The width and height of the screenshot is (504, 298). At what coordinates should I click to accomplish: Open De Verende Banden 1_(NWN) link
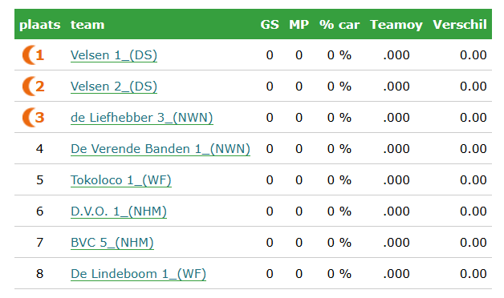(x=161, y=149)
